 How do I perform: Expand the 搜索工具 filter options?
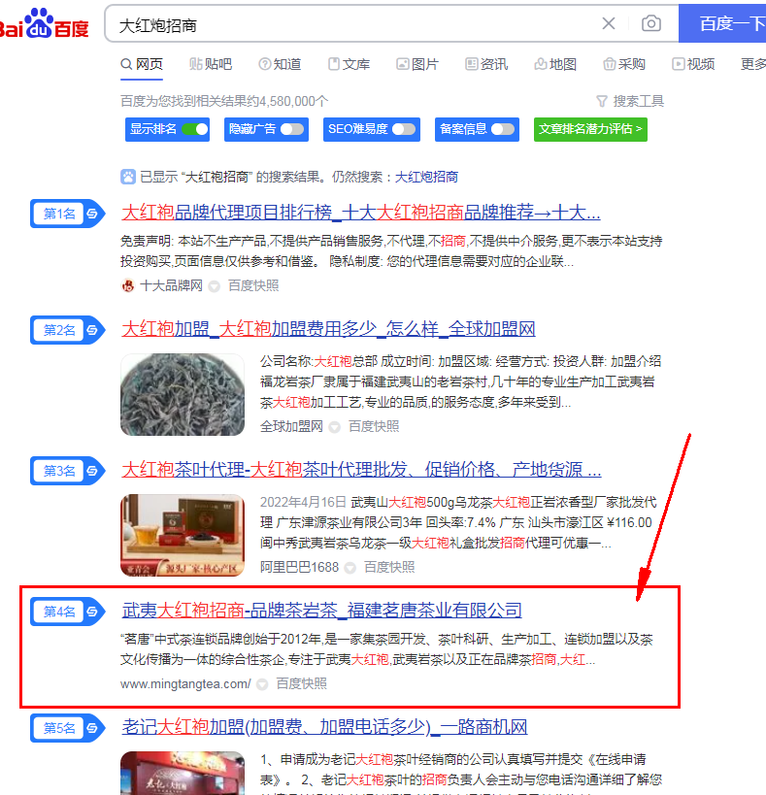click(630, 101)
